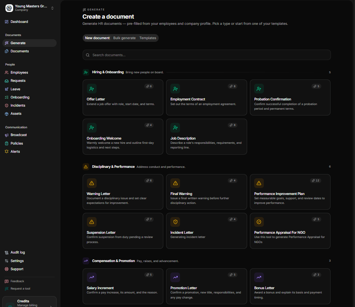Click the Warning Letter triangle icon

[92, 183]
